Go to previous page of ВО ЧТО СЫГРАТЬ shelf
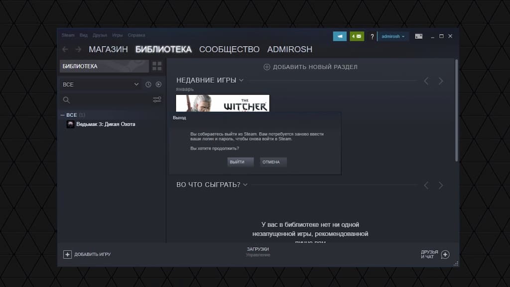The height and width of the screenshot is (287, 510). tap(426, 185)
